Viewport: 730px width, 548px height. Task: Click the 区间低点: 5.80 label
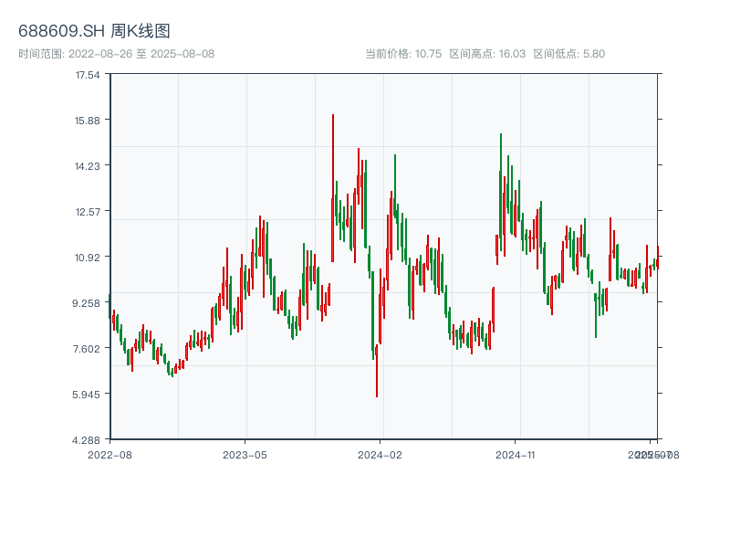click(x=568, y=54)
